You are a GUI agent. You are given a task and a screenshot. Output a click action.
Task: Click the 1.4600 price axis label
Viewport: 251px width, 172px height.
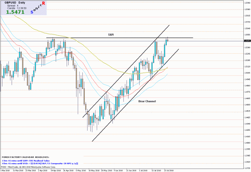(247, 105)
